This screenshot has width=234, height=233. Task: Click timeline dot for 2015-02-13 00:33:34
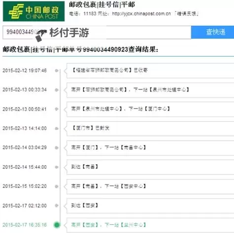pyautogui.click(x=57, y=90)
